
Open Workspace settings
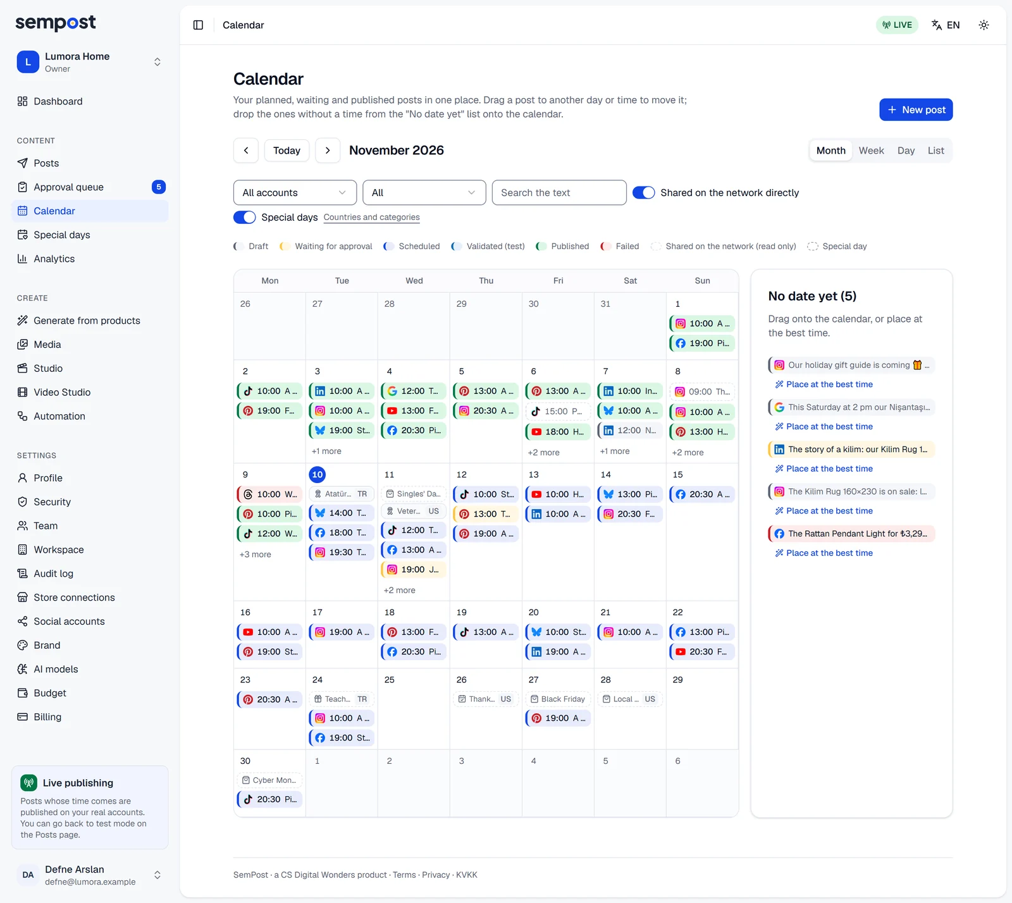pyautogui.click(x=90, y=550)
